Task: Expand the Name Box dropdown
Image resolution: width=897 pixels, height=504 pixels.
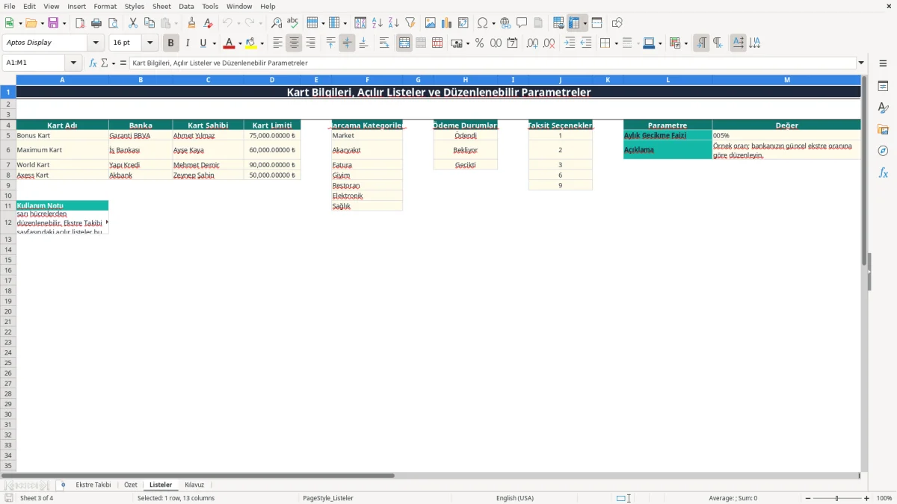Action: pyautogui.click(x=73, y=63)
